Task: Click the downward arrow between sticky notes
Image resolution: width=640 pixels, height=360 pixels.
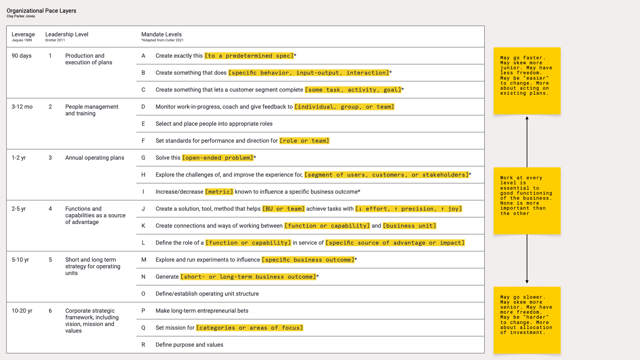Action: point(527,259)
